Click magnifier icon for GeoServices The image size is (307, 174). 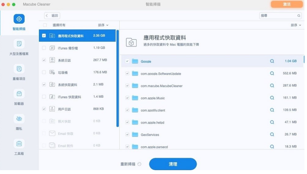point(272,134)
